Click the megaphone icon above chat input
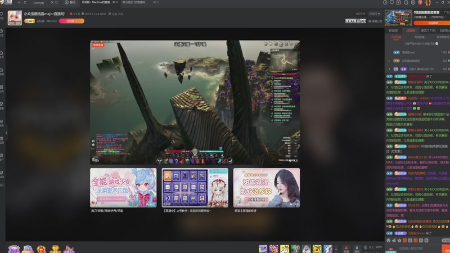 (x=394, y=241)
